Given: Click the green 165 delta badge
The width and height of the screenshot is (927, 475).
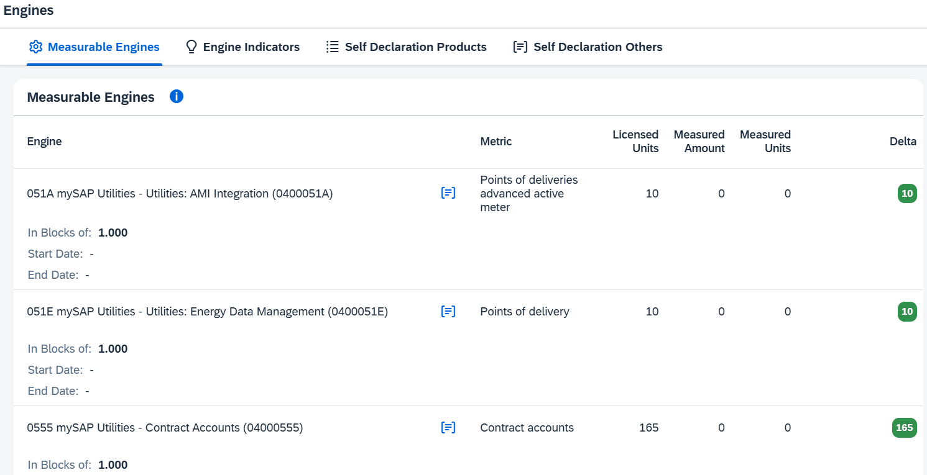Looking at the screenshot, I should pyautogui.click(x=904, y=427).
